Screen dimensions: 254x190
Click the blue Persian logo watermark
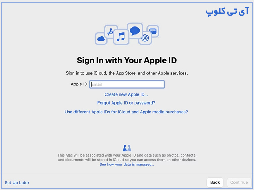(x=227, y=12)
